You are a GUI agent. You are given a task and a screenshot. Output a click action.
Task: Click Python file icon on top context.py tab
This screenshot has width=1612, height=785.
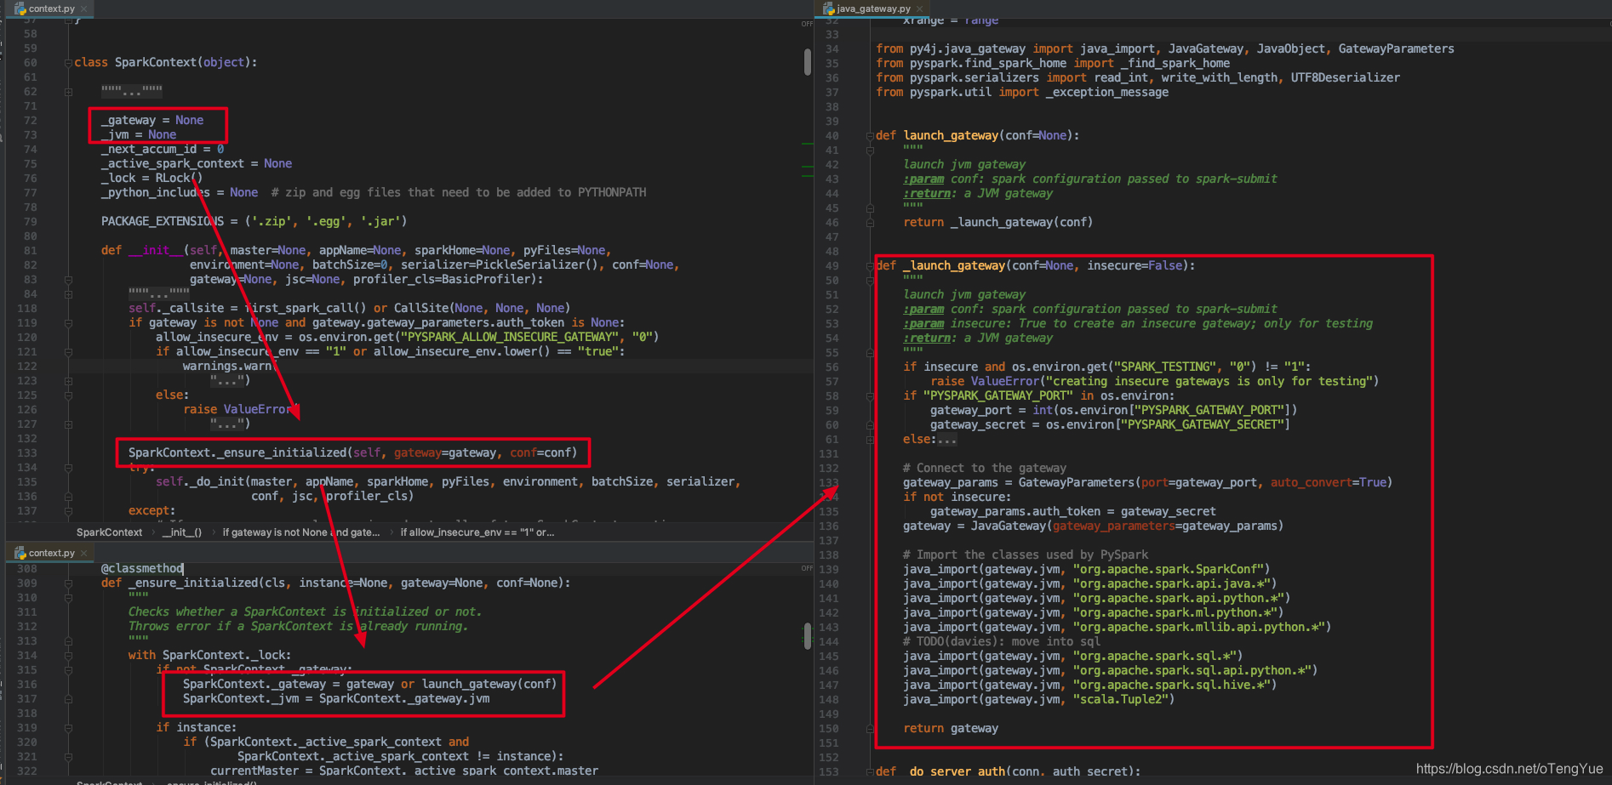(20, 9)
